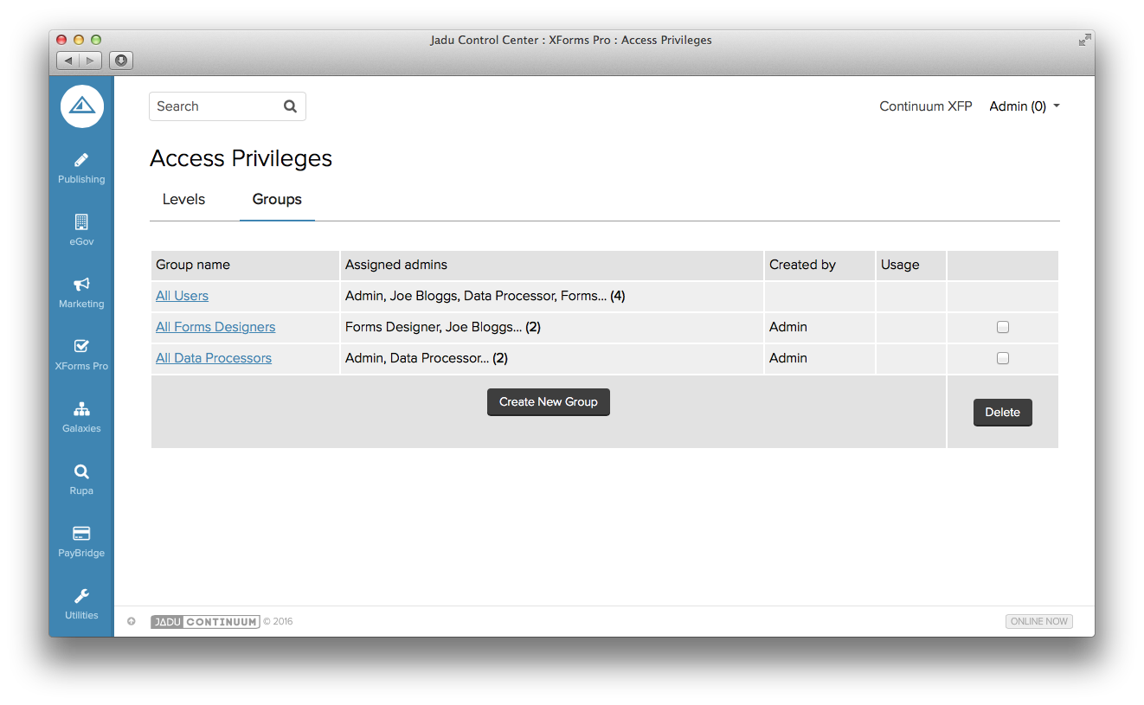Tick the All Forms Designers checkbox

click(x=1002, y=327)
